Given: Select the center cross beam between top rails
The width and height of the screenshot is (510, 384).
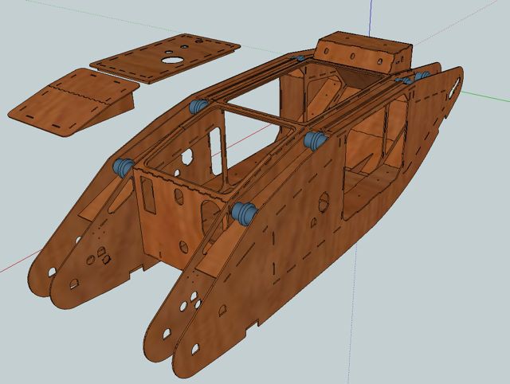Looking at the screenshot, I should [x=261, y=115].
